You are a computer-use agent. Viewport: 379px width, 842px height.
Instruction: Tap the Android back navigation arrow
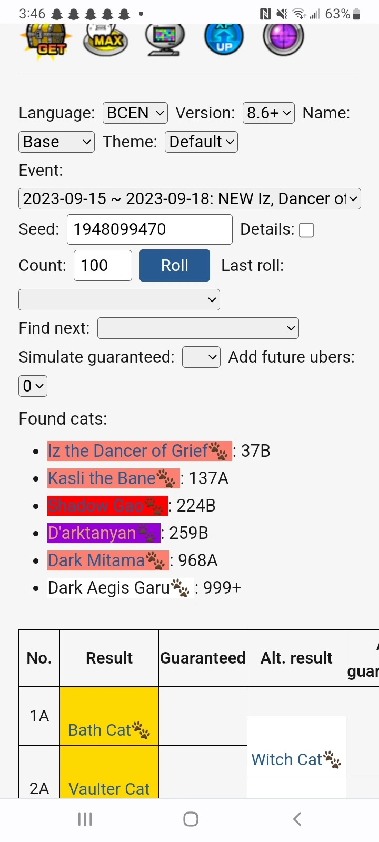tap(296, 818)
